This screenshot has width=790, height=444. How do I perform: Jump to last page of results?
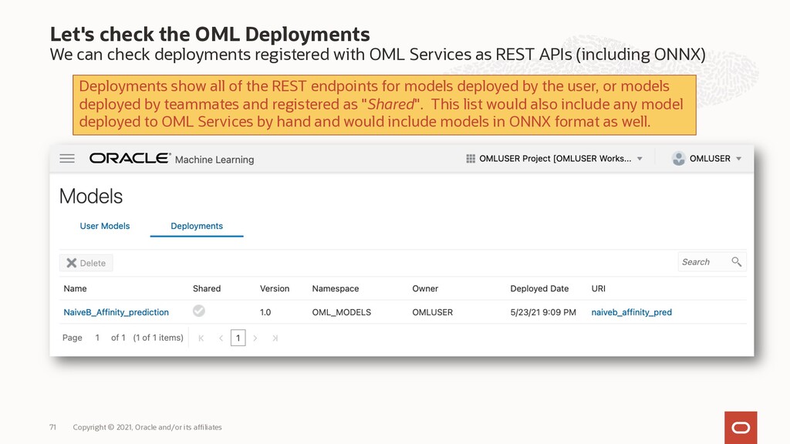coord(275,338)
